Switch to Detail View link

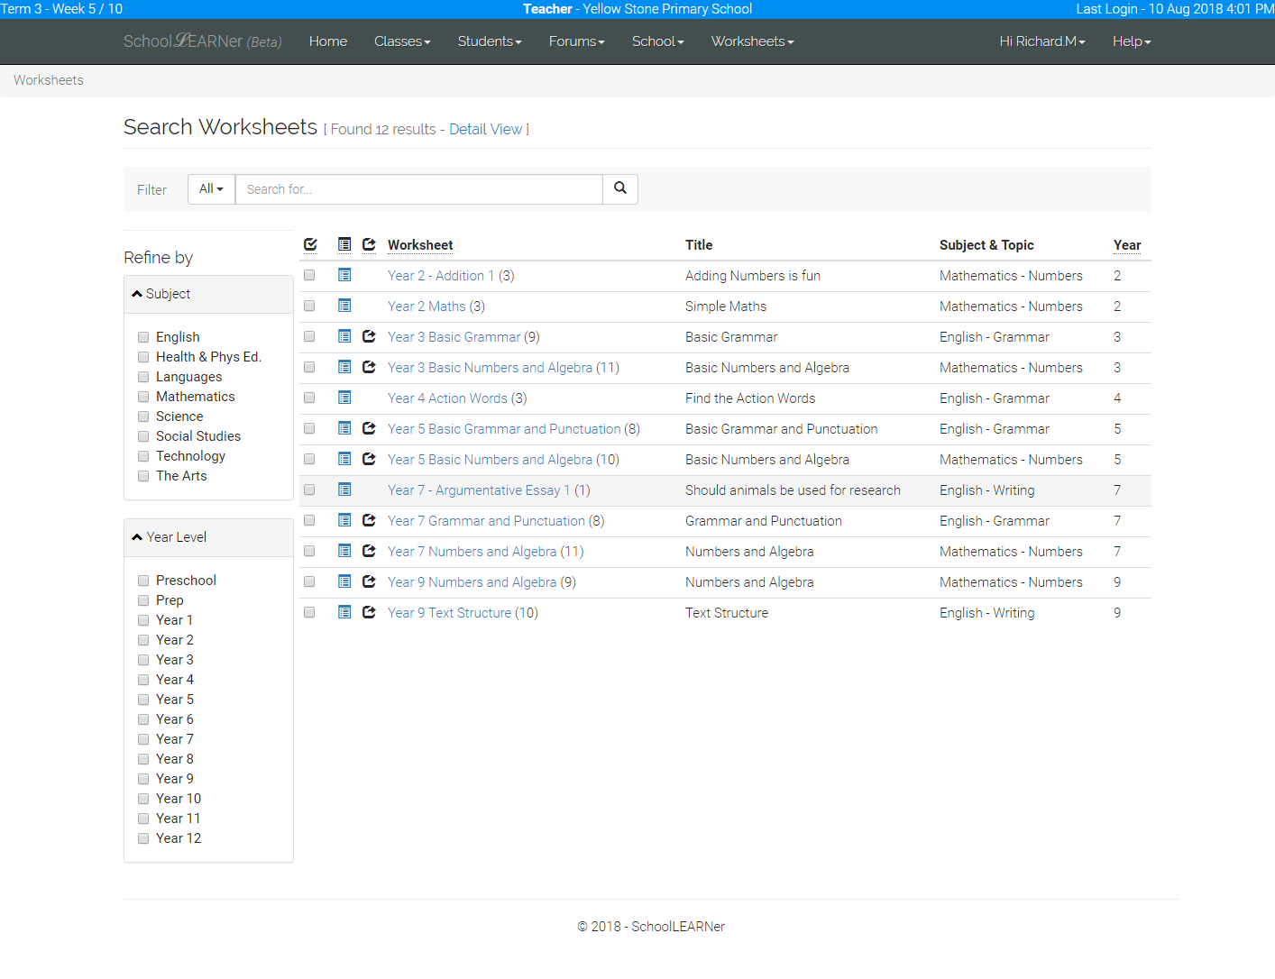[x=485, y=129]
